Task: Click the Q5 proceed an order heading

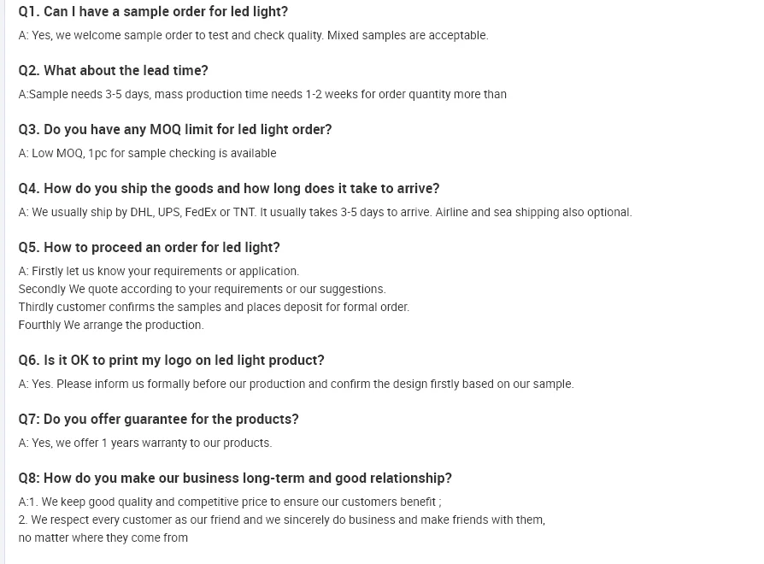Action: click(x=149, y=247)
